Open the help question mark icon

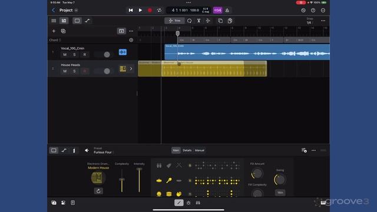click(313, 11)
